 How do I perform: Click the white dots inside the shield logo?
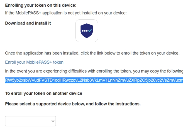84,31
